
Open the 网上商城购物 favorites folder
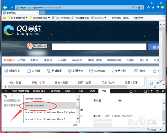(x=18, y=18)
